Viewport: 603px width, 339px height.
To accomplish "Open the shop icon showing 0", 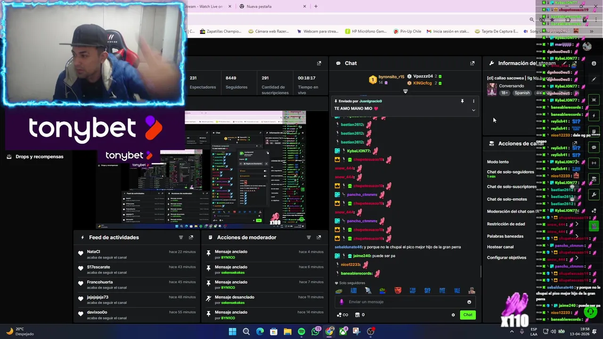I will 360,315.
